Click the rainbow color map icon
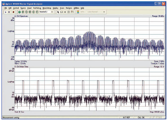Viewport: 168px width, 121px height. 78,12
